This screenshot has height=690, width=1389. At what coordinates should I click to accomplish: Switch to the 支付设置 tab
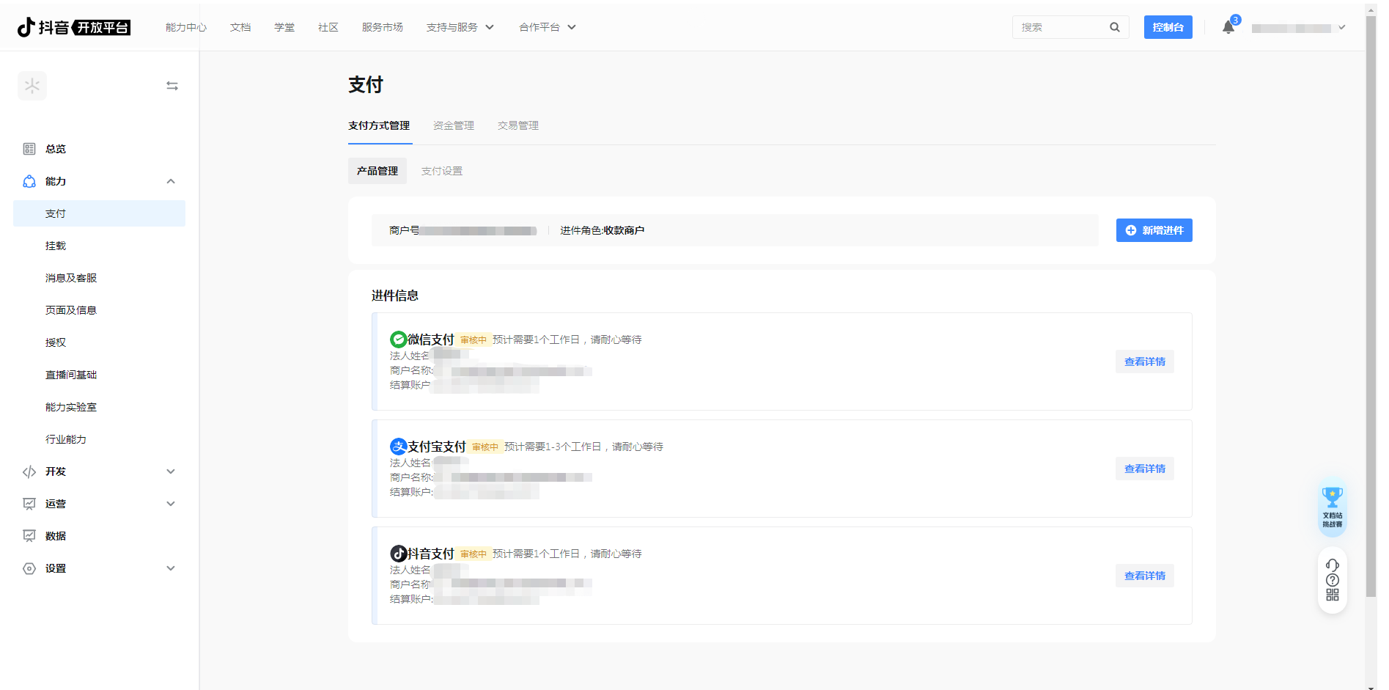[441, 171]
